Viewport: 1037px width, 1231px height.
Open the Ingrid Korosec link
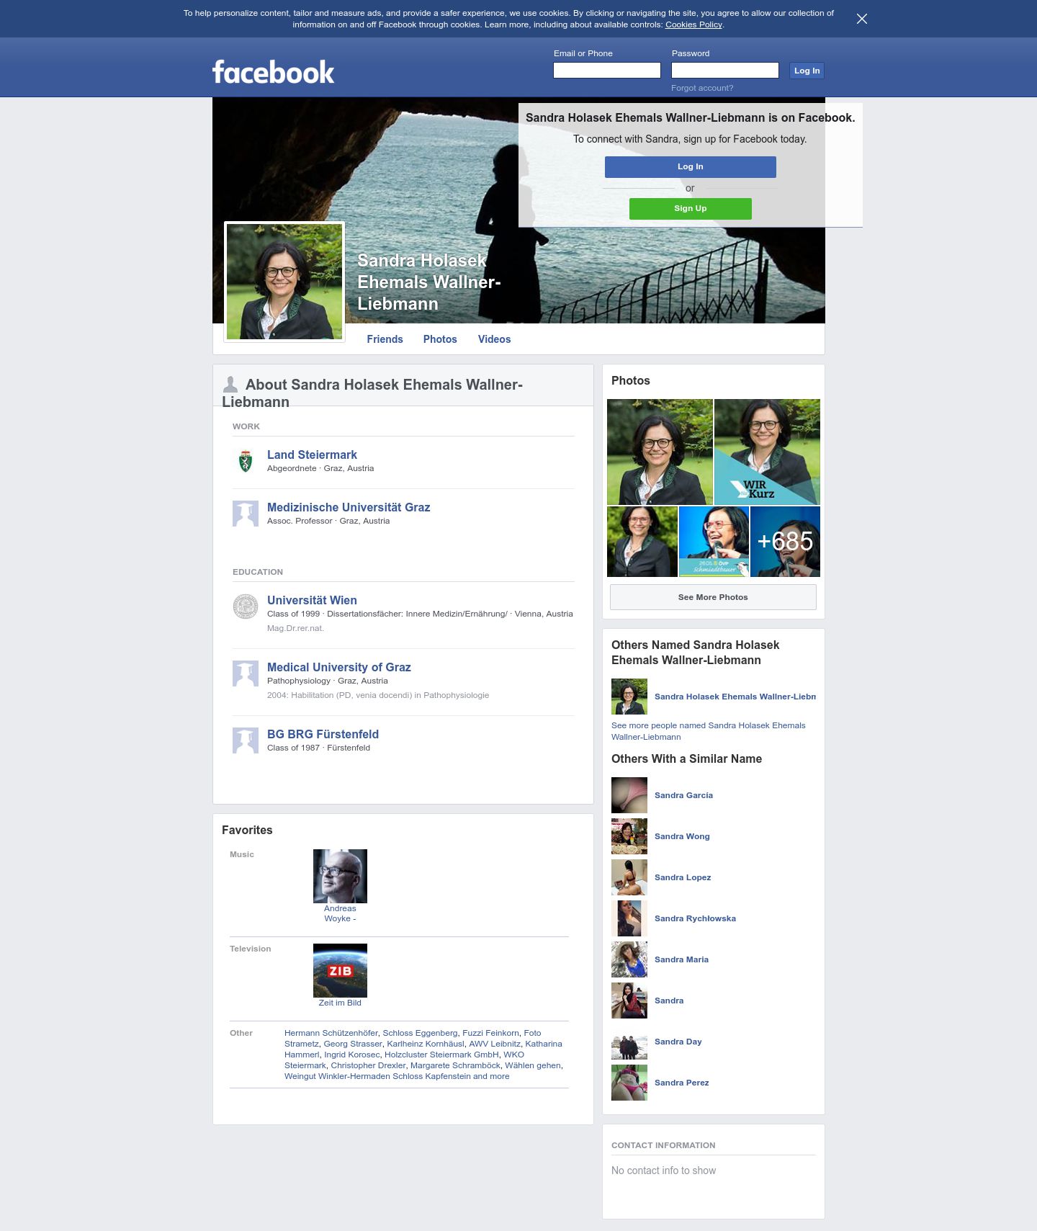pyautogui.click(x=352, y=1055)
